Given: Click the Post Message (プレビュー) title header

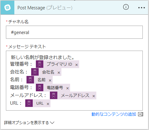Looking at the screenshot, I should tap(45, 8).
